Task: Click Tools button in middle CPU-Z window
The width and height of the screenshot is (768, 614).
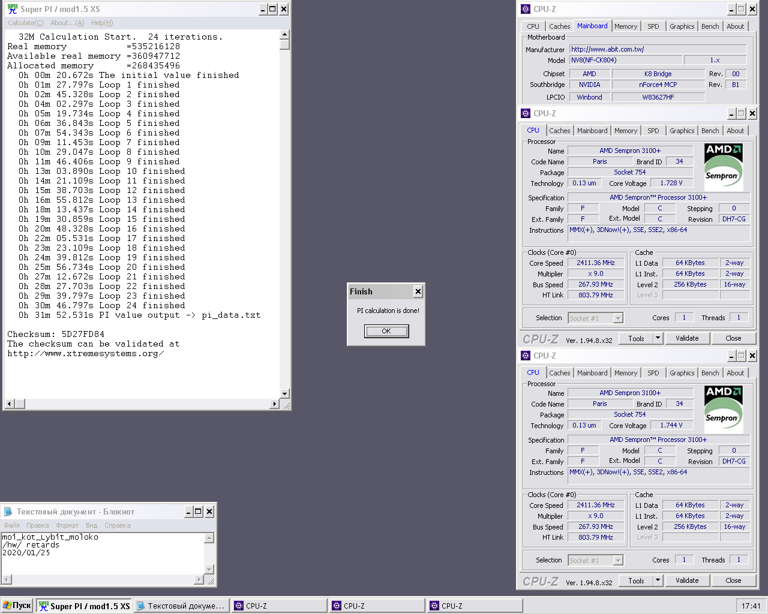Action: (x=636, y=338)
